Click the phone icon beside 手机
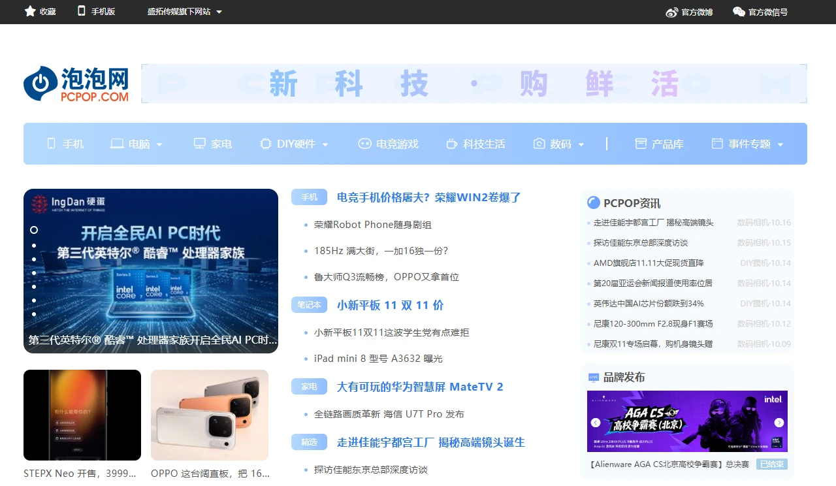The height and width of the screenshot is (486, 836). tap(52, 144)
